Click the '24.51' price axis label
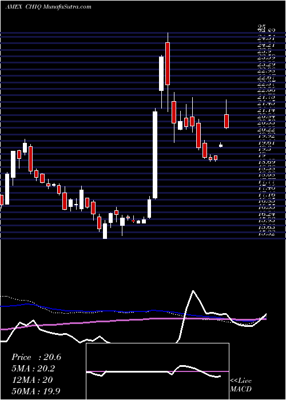Viewport: 286px width, 400px height. (x=266, y=38)
